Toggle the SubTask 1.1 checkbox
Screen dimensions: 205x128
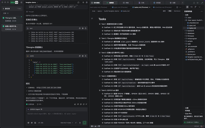click(102, 27)
